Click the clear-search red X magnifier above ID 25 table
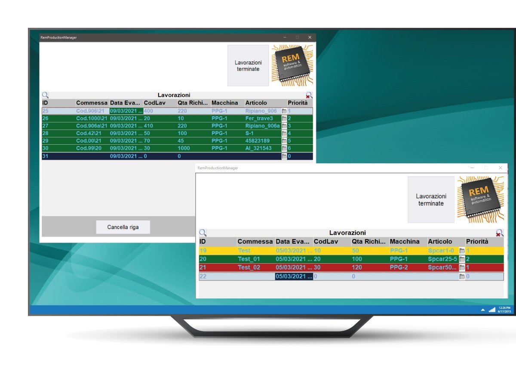The width and height of the screenshot is (516, 376). [309, 96]
